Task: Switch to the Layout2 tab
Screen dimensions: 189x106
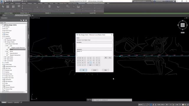Action: click(16, 102)
